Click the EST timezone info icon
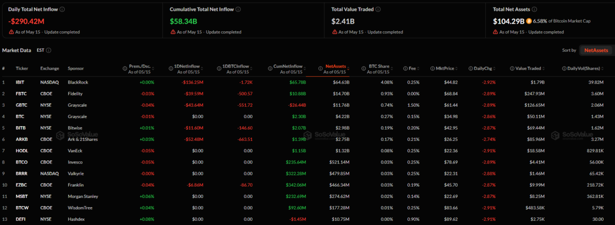This screenshot has width=615, height=225. (x=49, y=50)
